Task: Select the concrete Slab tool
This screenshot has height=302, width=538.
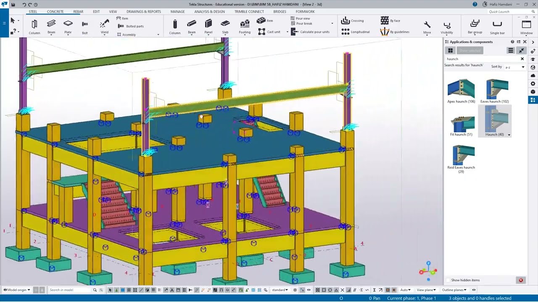Action: (225, 26)
